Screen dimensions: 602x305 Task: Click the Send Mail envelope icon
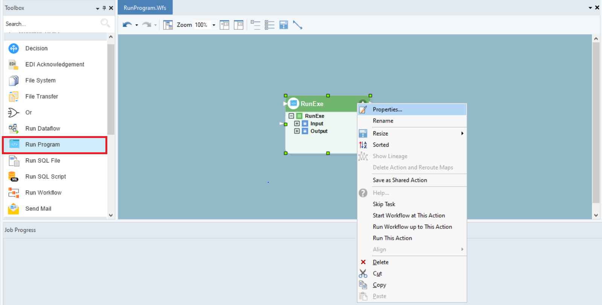(x=14, y=208)
